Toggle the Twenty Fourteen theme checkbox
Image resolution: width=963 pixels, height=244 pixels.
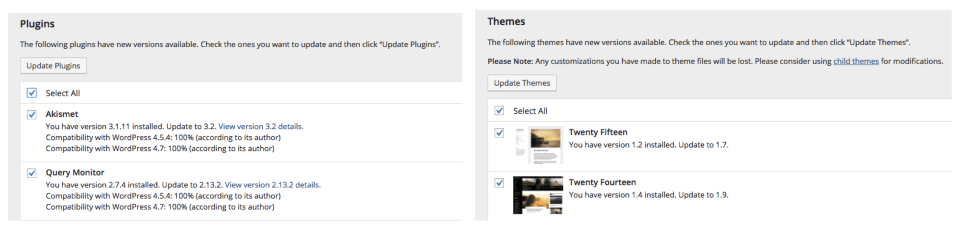point(500,182)
